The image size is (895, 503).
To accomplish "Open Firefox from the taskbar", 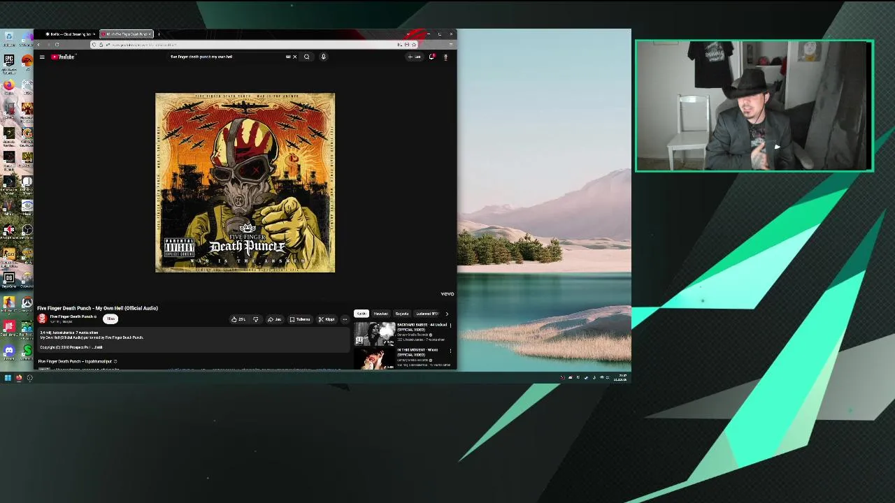I will pyautogui.click(x=19, y=378).
